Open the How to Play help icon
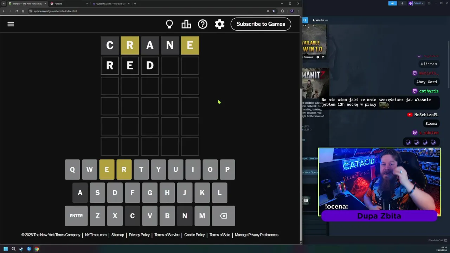 click(202, 24)
